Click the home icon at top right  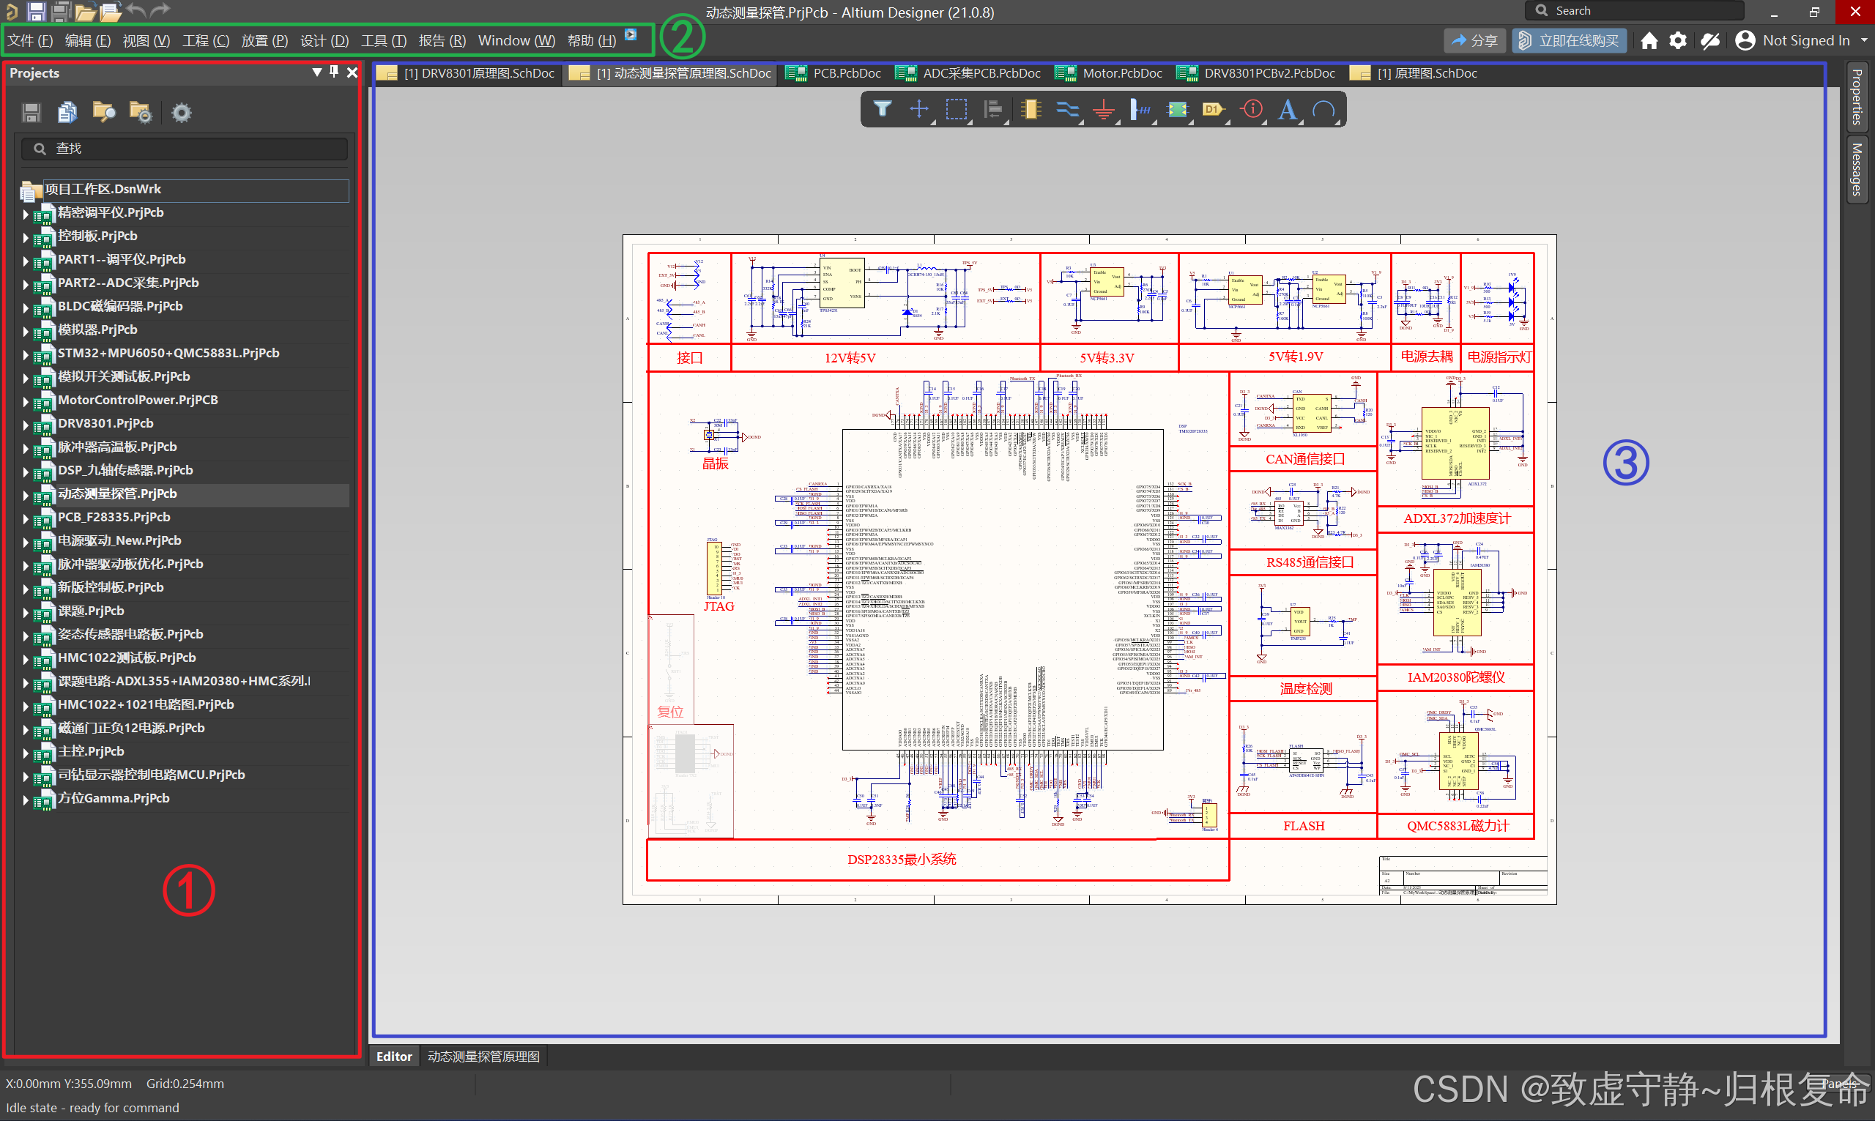pyautogui.click(x=1649, y=41)
